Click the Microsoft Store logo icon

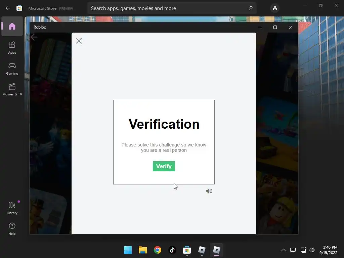pos(19,8)
